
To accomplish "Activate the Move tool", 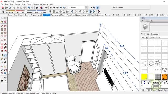I will pyautogui.click(x=2, y=44).
